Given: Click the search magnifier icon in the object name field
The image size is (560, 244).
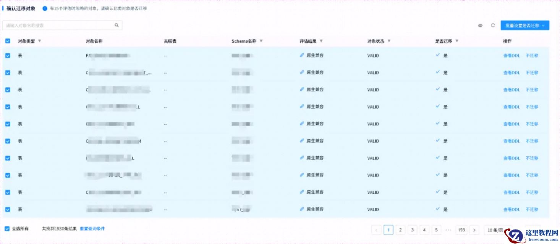Looking at the screenshot, I should click(x=117, y=26).
